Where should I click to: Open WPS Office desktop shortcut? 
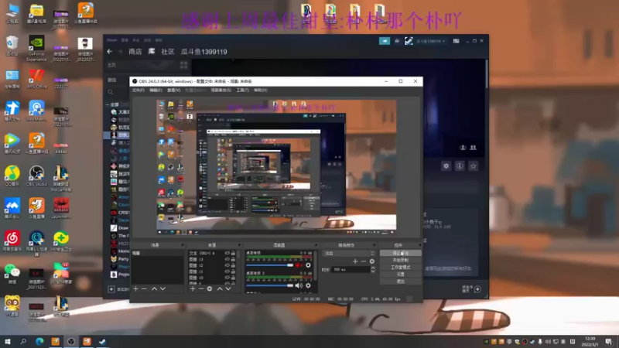[x=36, y=79]
